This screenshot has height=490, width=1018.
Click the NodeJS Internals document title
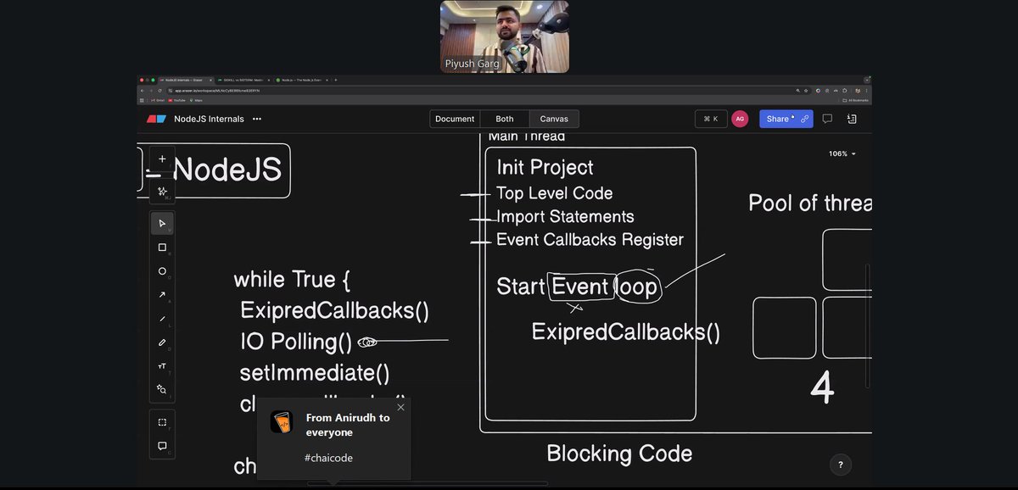tap(209, 119)
